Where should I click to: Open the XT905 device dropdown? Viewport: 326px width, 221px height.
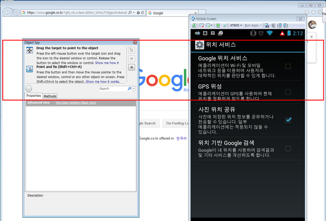pos(236,26)
